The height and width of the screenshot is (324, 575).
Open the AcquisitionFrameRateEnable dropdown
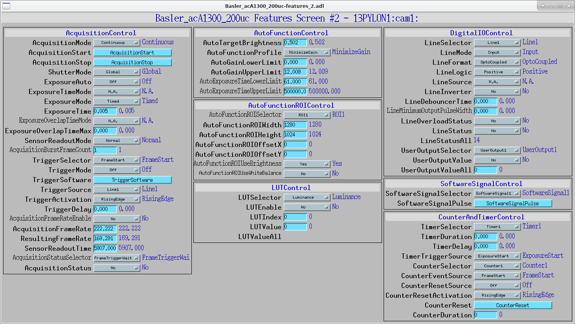[117, 219]
